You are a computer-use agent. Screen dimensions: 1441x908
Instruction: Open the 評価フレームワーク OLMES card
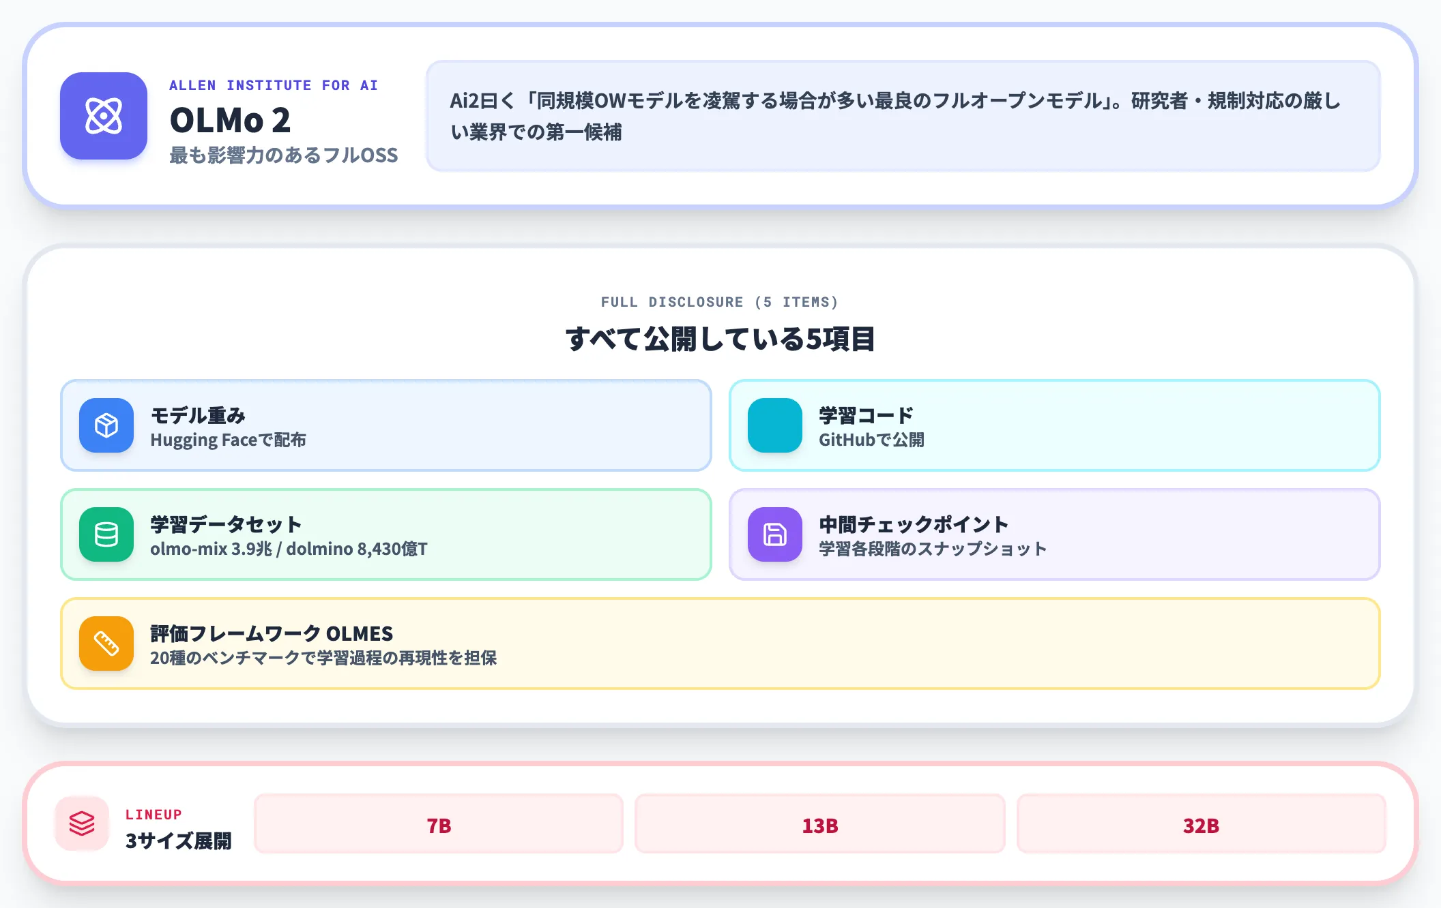[720, 644]
